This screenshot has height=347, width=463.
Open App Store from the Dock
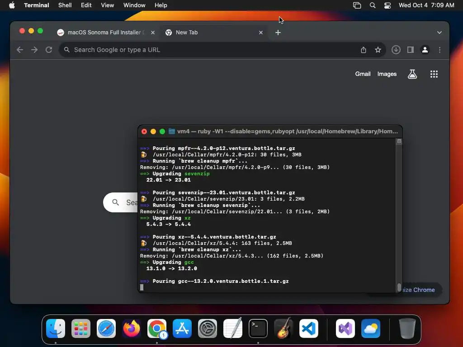182,328
